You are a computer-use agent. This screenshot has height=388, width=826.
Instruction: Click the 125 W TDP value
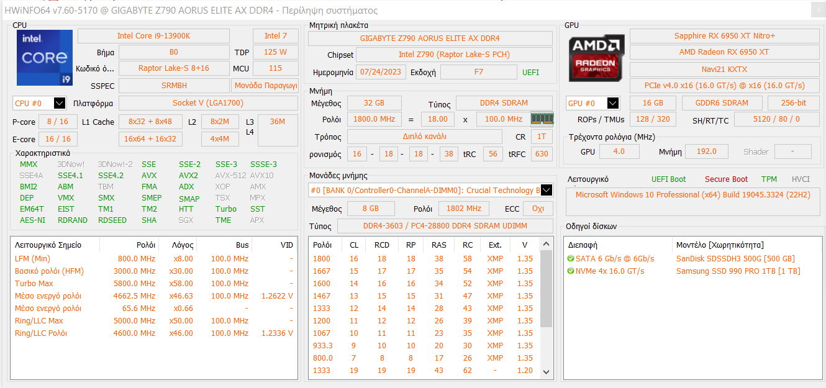pos(276,52)
